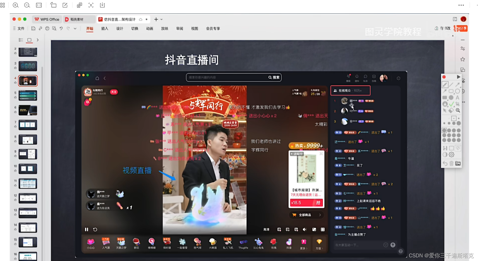The width and height of the screenshot is (478, 261).
Task: Send the 小心心 gift
Action: coord(91,243)
